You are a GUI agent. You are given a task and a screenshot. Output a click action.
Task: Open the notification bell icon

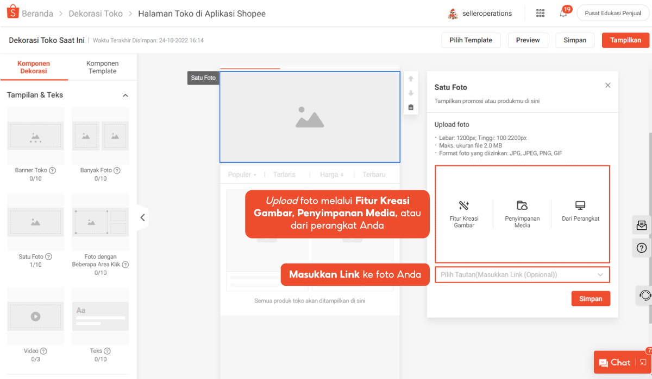pos(563,14)
